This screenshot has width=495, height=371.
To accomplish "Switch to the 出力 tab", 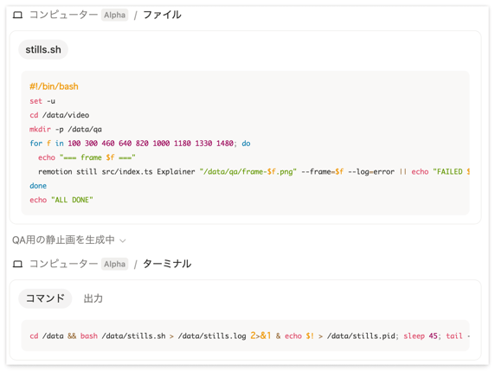I will coord(93,298).
